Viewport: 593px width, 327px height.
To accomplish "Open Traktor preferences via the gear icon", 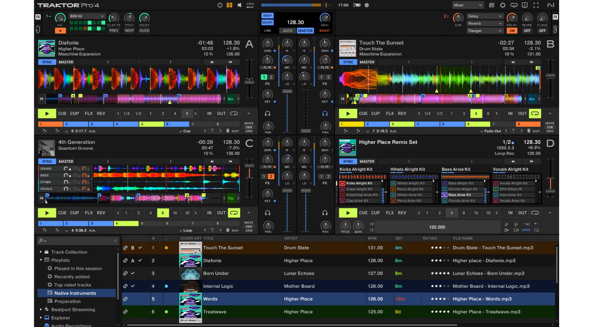I will (503, 5).
